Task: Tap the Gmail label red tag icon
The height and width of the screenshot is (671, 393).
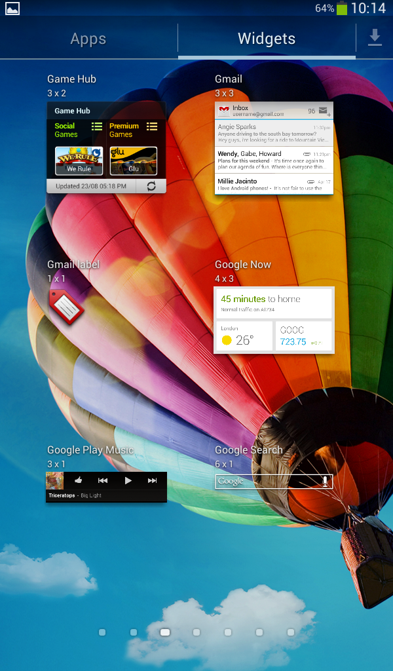Action: (x=66, y=306)
